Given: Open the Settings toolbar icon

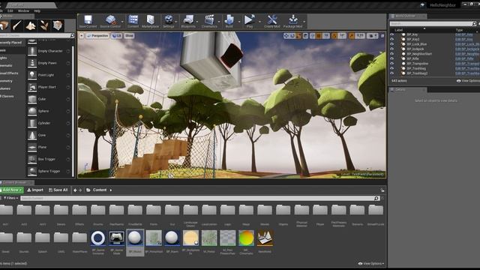Looking at the screenshot, I should pos(168,20).
